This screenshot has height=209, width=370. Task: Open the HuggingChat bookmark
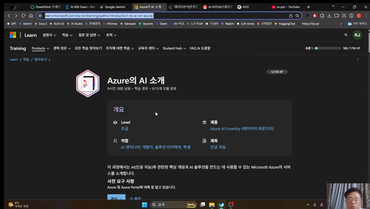[x=285, y=24]
